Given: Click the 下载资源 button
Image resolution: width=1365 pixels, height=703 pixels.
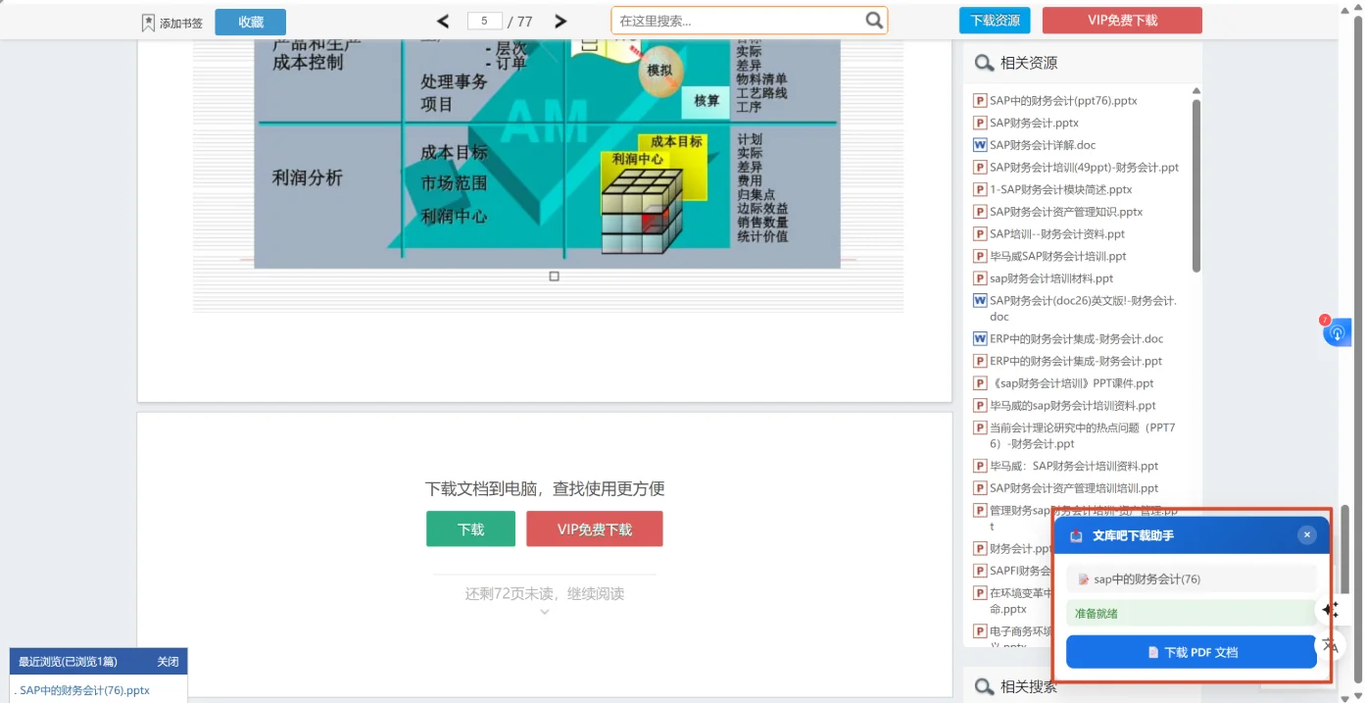Looking at the screenshot, I should [x=995, y=21].
